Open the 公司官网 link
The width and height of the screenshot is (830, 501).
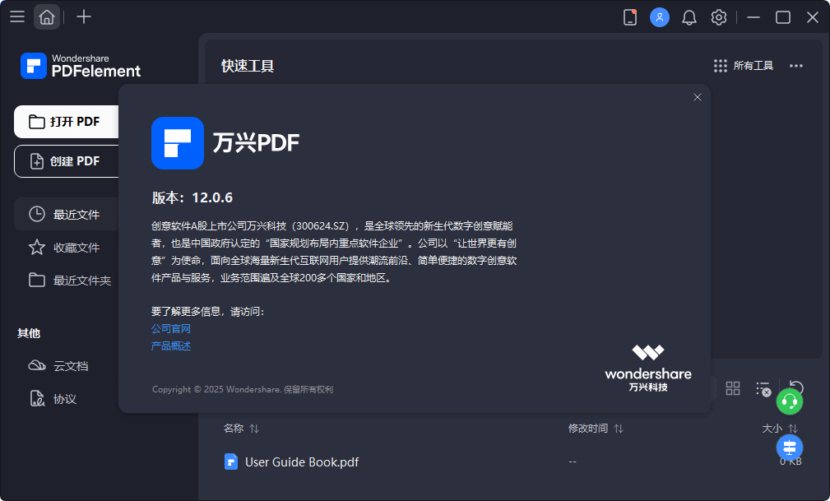click(169, 328)
